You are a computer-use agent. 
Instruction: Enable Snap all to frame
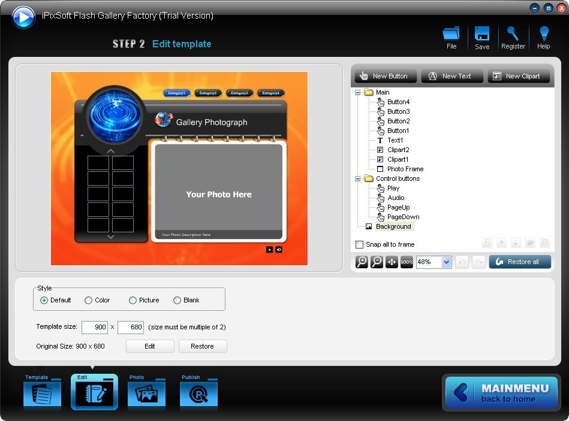[359, 244]
